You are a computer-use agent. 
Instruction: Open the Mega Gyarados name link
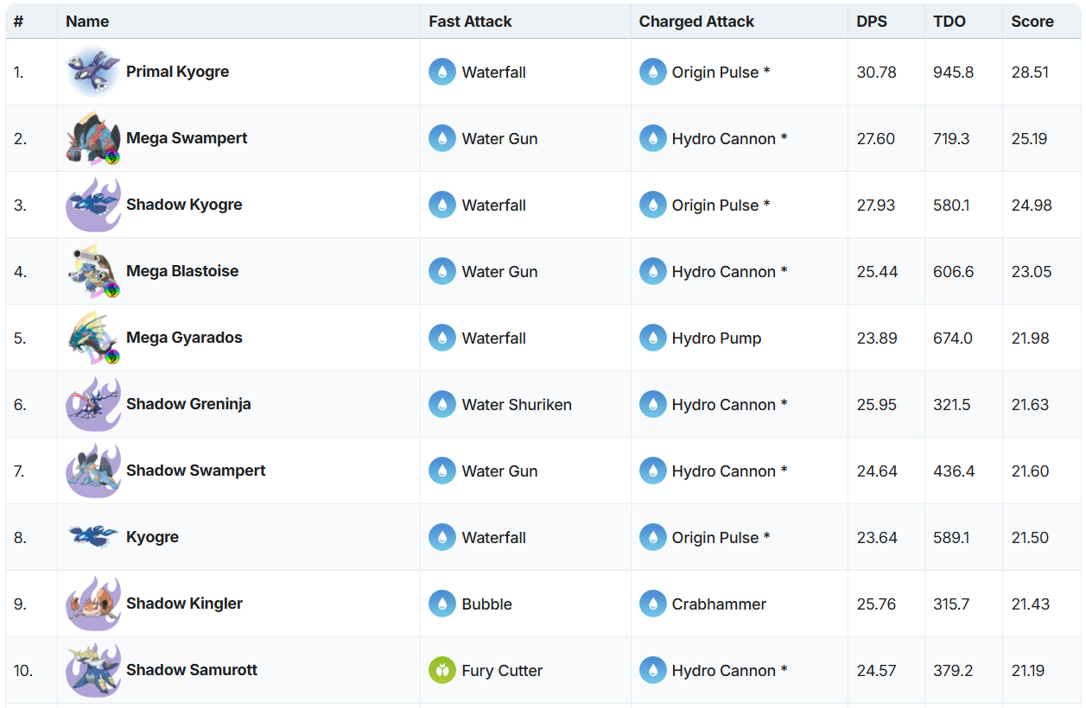(184, 338)
